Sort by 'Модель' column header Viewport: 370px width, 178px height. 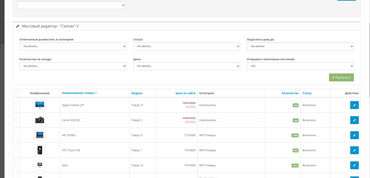tap(137, 93)
